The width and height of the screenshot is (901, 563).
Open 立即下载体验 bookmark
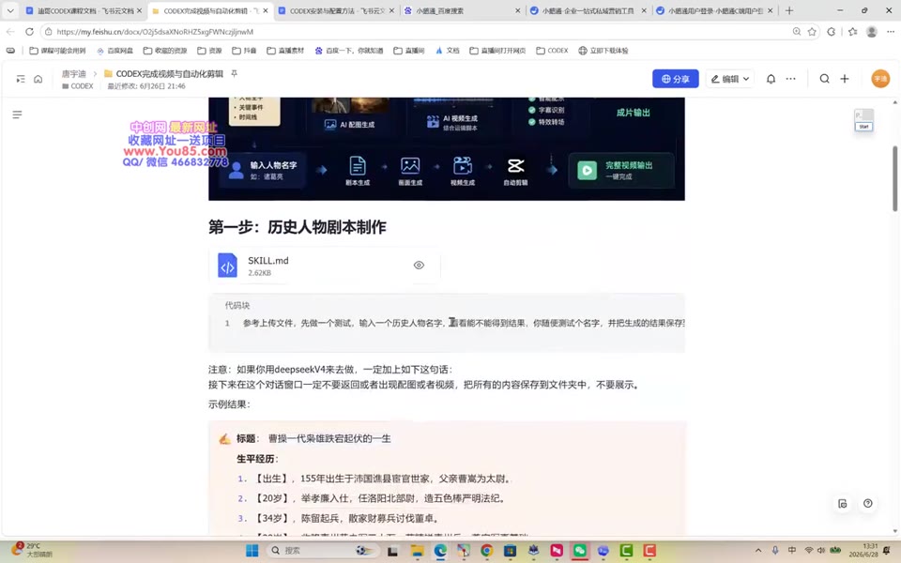click(603, 51)
